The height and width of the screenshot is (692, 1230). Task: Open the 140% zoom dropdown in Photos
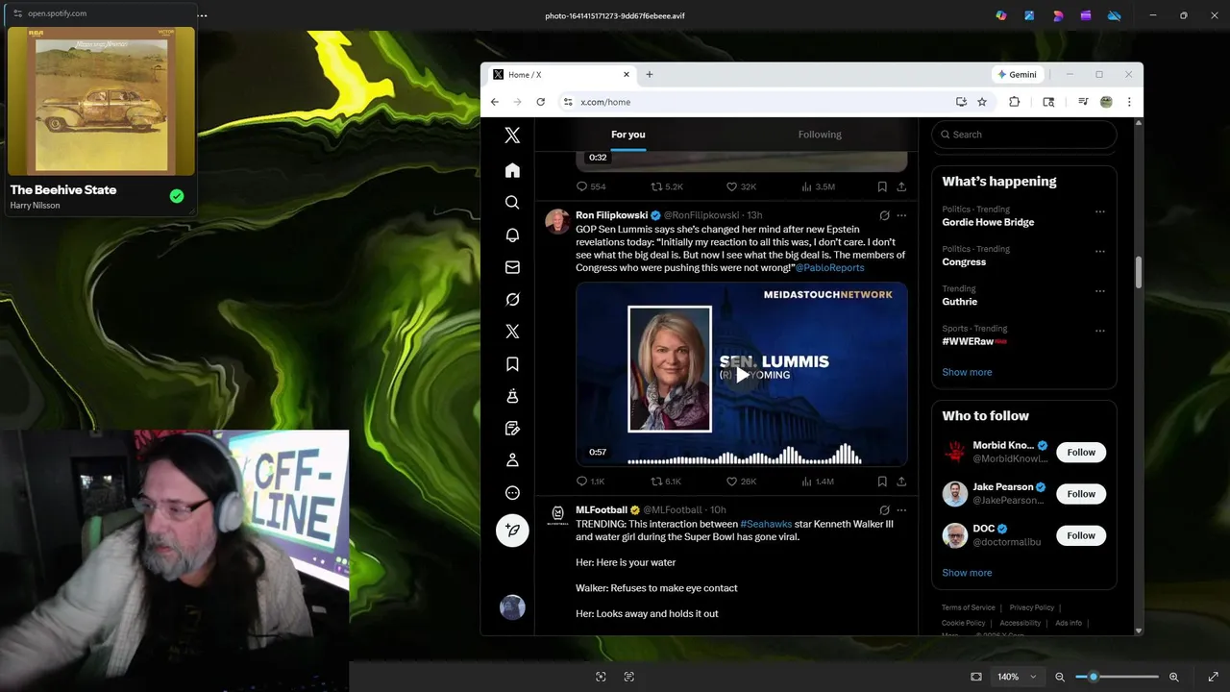click(1019, 677)
